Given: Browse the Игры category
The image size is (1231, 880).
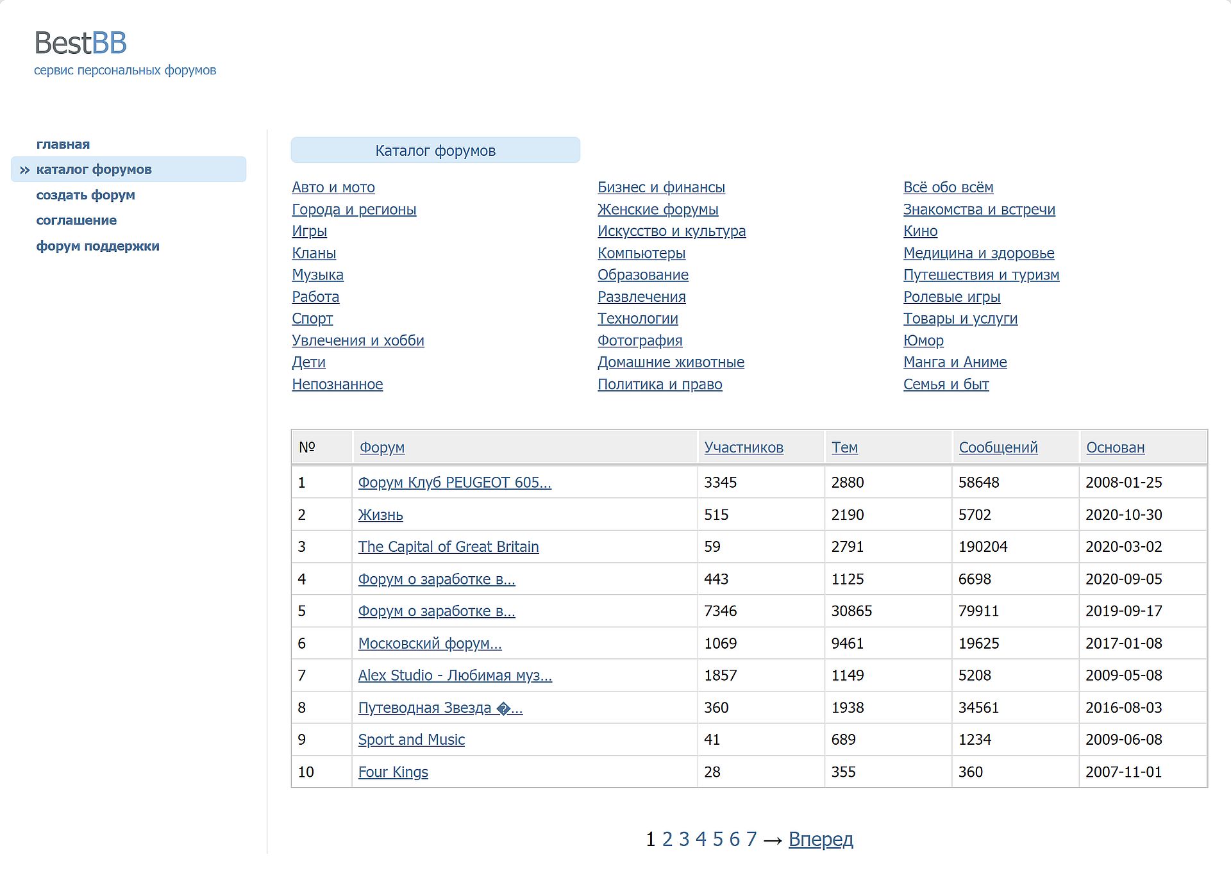Looking at the screenshot, I should [309, 231].
